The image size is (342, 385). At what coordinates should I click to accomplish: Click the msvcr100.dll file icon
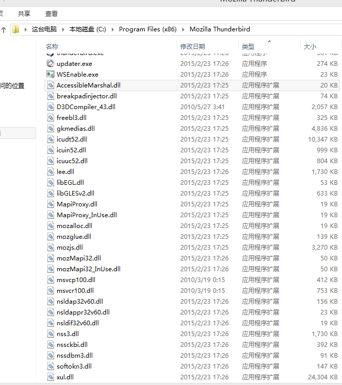(x=50, y=290)
